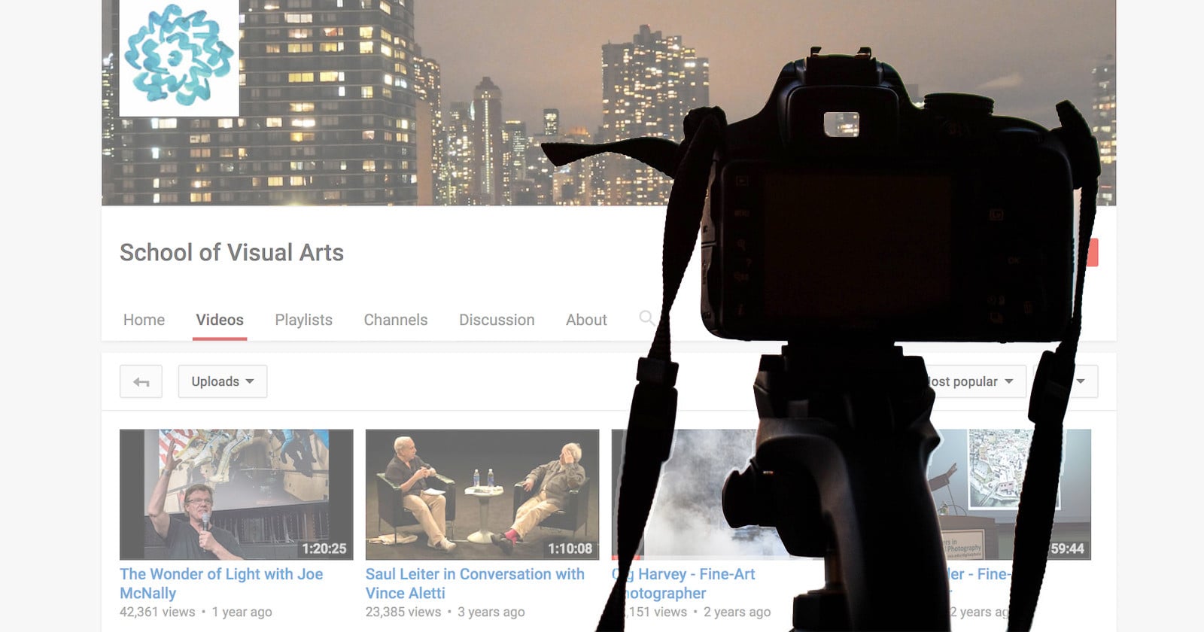Viewport: 1204px width, 632px height.
Task: Open the Most popular sort dropdown
Action: (971, 381)
